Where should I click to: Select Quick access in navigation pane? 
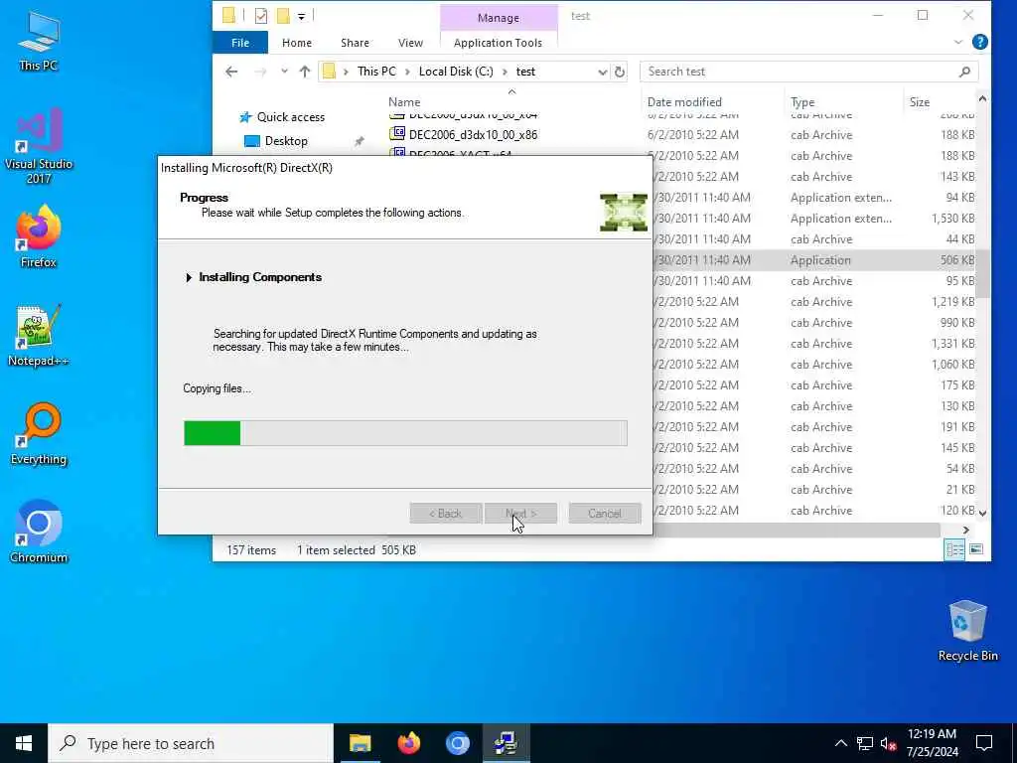point(291,117)
